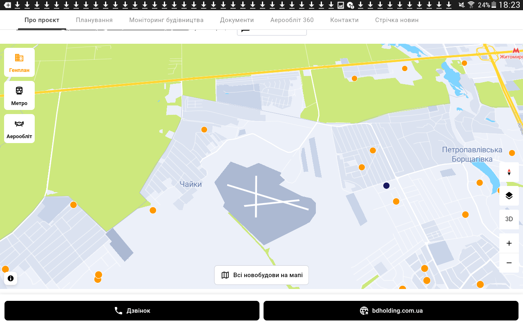This screenshot has width=523, height=327.
Task: Select the Контакти tab
Action: click(344, 20)
